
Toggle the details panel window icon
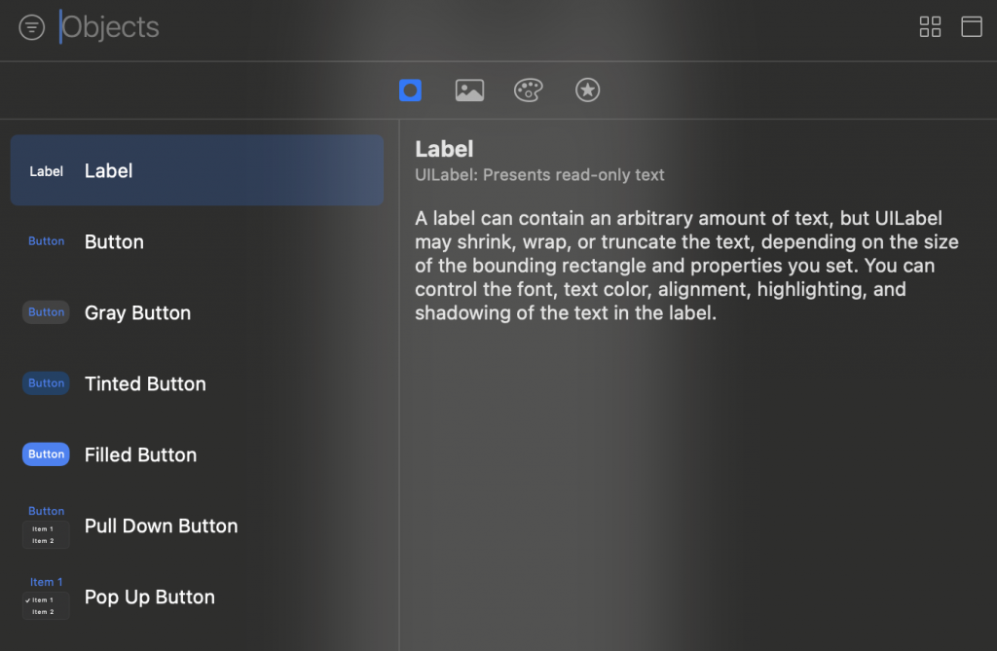pyautogui.click(x=971, y=27)
